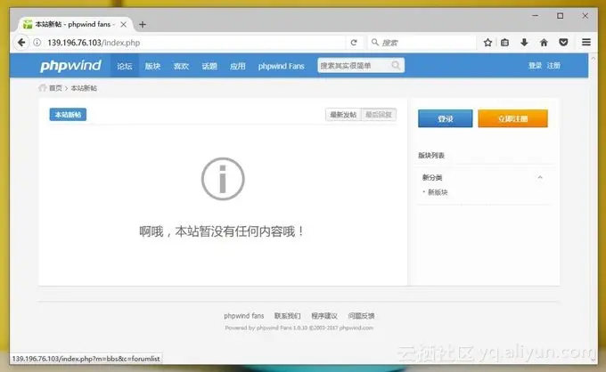Screen dimensions: 606x372
Task: Open the Firefox hamburger menu
Action: pyautogui.click(x=586, y=42)
